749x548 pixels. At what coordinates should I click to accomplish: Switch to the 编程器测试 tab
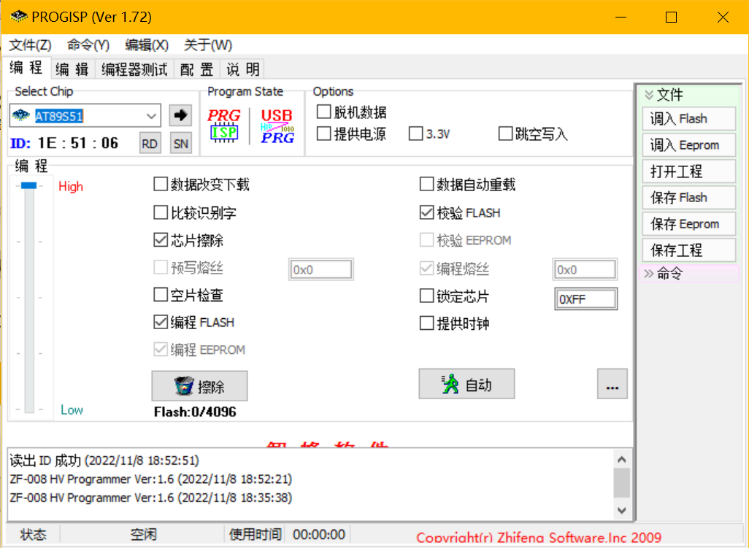coord(134,69)
